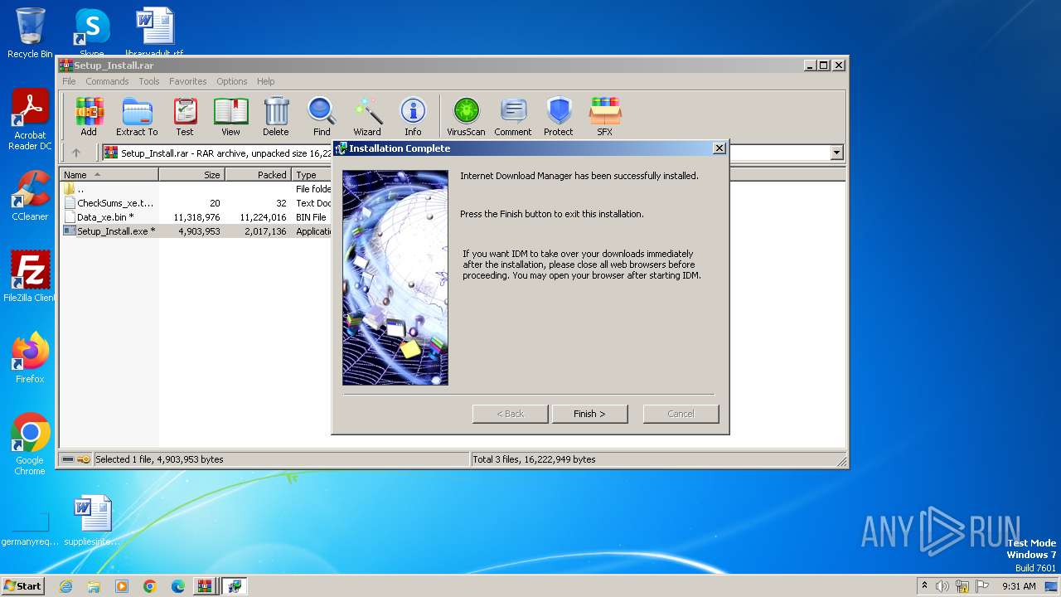The width and height of the screenshot is (1061, 597).
Task: Click the Protect archive icon
Action: point(559,116)
